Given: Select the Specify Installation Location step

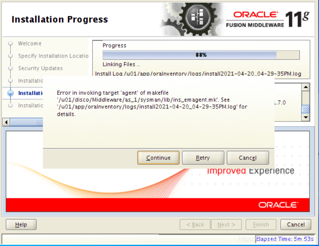Looking at the screenshot, I should [x=53, y=56].
